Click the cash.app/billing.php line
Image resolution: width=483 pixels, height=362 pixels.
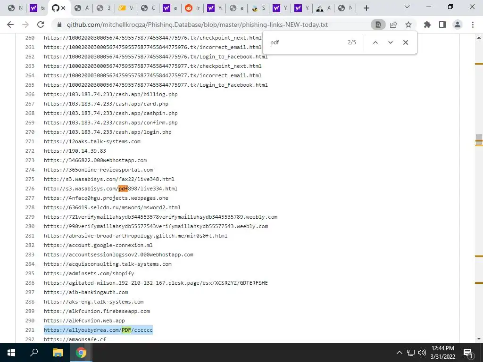coord(110,94)
